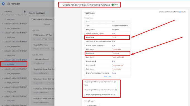Collapse the group containing 11 user_engagement
The width and height of the screenshot is (190, 106).
(2, 69)
